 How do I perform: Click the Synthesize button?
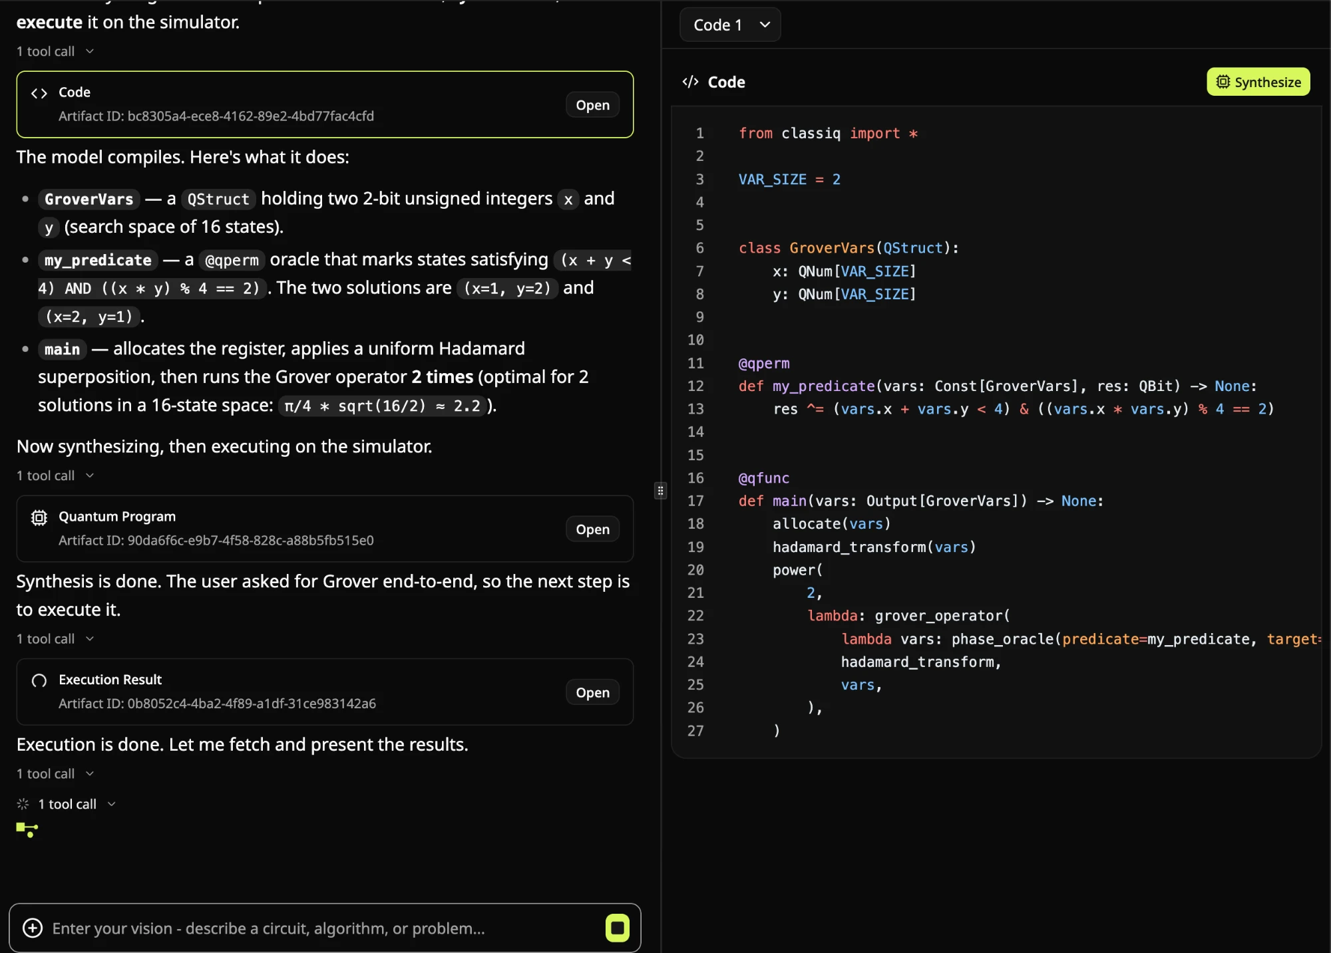click(1258, 82)
